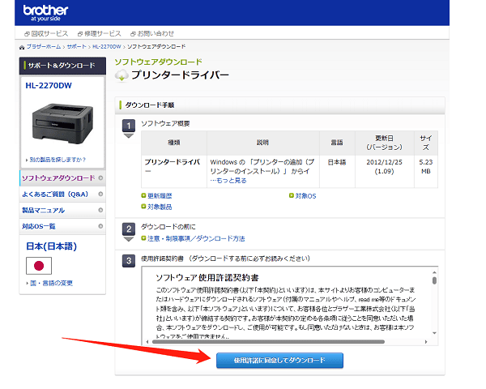Open 対象OS link
This screenshot has height=389, width=486.
pyautogui.click(x=305, y=196)
